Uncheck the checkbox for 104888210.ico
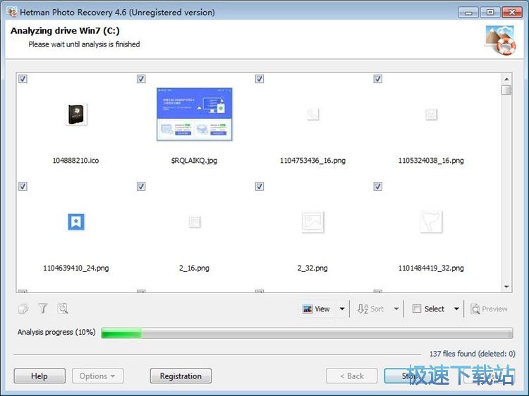Image resolution: width=529 pixels, height=396 pixels. pos(23,79)
